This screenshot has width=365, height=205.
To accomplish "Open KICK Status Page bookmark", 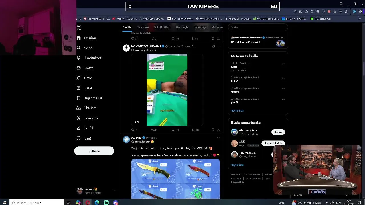I will [321, 19].
